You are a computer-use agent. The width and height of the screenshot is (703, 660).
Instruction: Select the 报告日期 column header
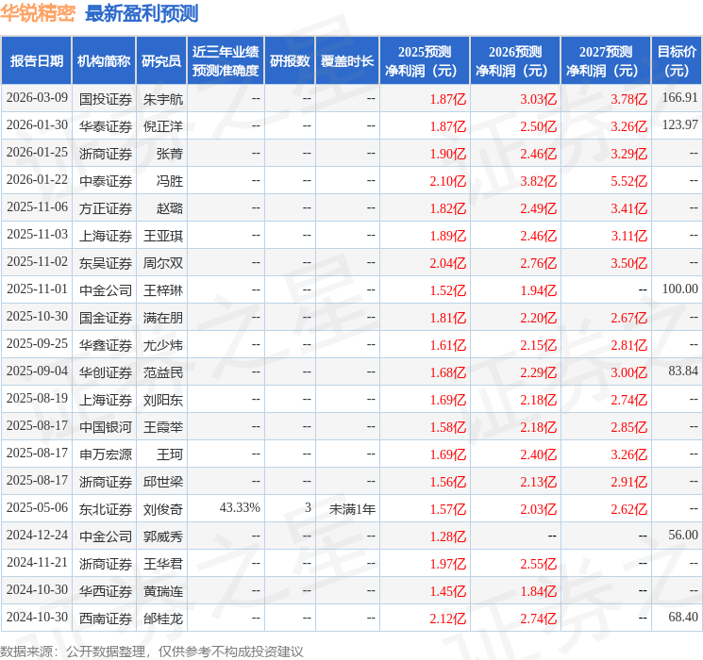click(x=36, y=61)
